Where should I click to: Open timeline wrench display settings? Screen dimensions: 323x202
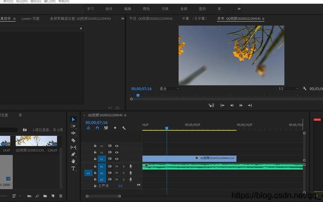pyautogui.click(x=124, y=128)
